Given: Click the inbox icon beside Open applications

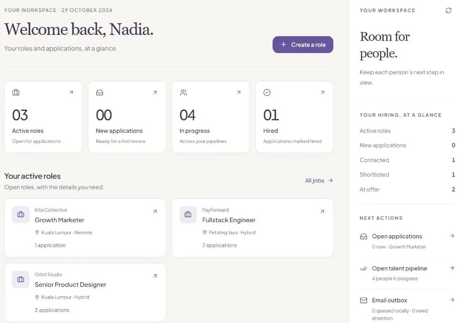Looking at the screenshot, I should click(x=363, y=237).
